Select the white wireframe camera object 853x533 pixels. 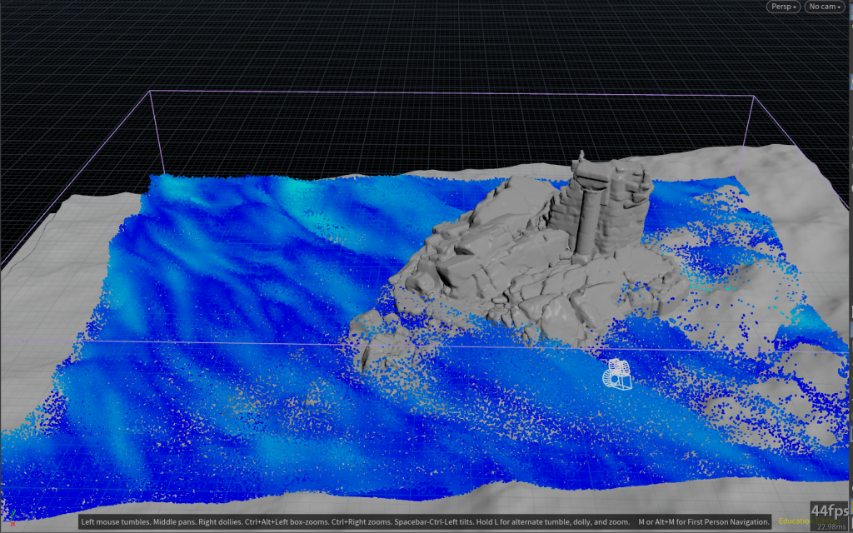point(616,375)
